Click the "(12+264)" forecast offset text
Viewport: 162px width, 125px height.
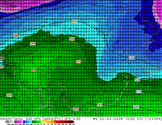[x=154, y=119]
